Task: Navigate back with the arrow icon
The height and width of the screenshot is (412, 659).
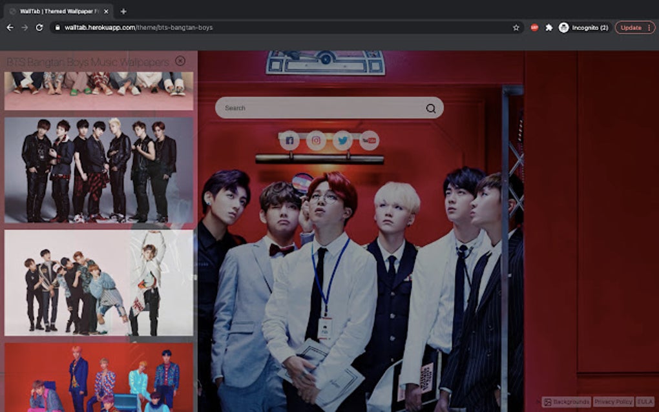Action: click(x=8, y=28)
